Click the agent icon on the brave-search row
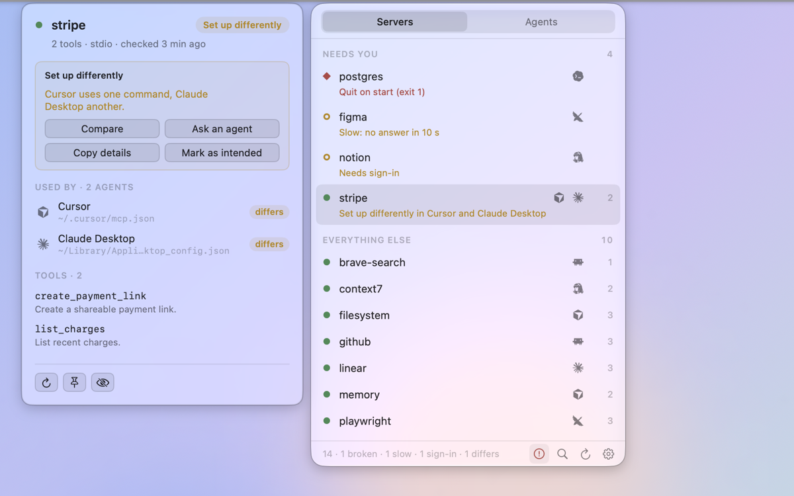 coord(578,263)
